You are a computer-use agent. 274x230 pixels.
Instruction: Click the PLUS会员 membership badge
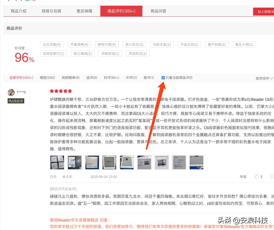pyautogui.click(x=16, y=101)
